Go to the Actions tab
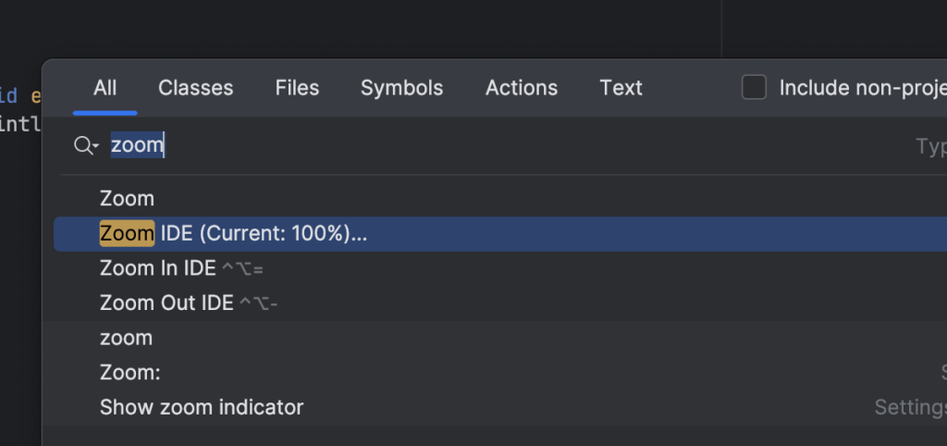The width and height of the screenshot is (947, 446). (x=522, y=88)
